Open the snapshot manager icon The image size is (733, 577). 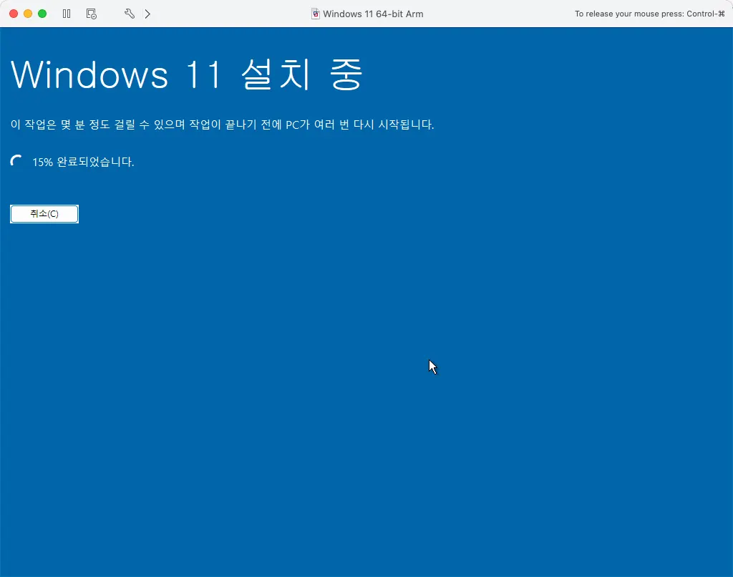[x=91, y=14]
